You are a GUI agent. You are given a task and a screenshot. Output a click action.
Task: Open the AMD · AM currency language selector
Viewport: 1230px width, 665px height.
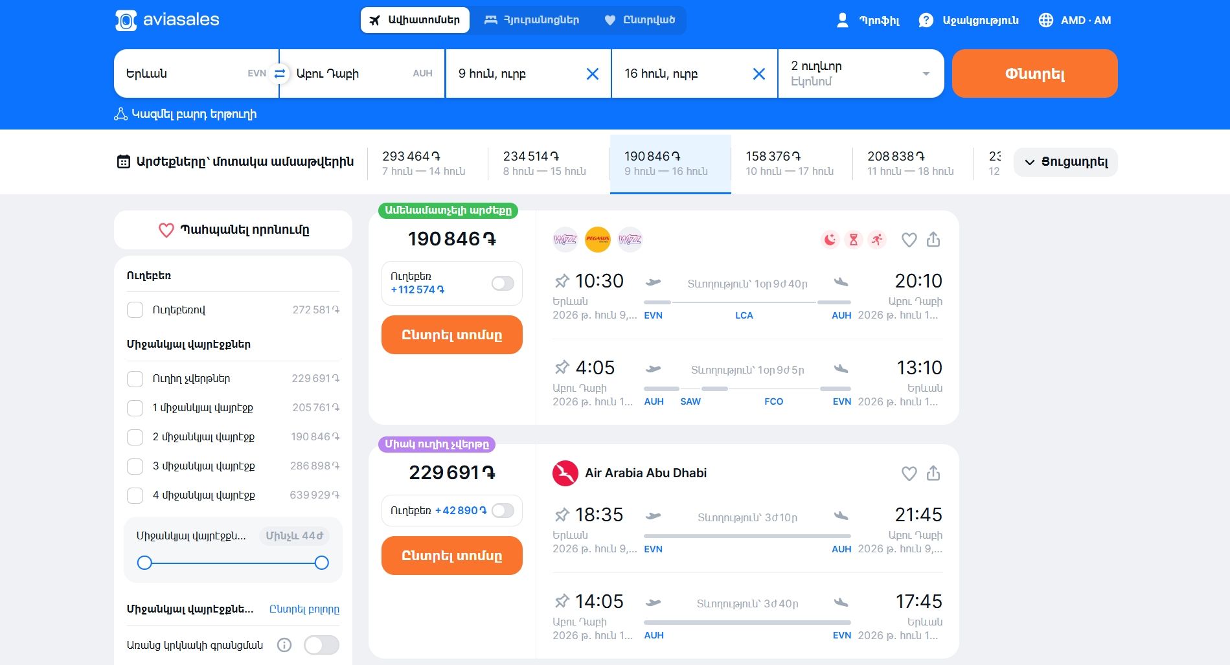(x=1075, y=20)
